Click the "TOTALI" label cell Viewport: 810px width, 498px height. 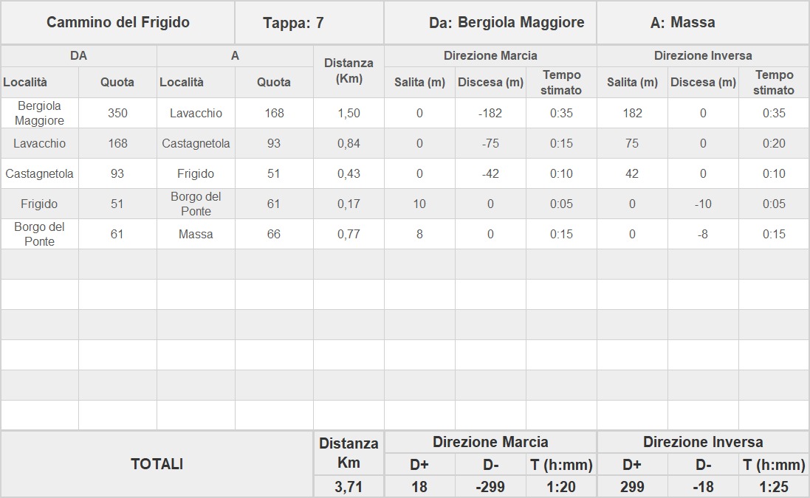tap(157, 464)
